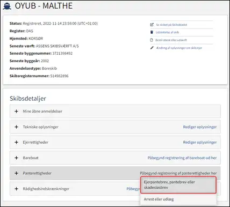
Task: Expand Ejerrettigheder with plus icon
Action: 16,142
